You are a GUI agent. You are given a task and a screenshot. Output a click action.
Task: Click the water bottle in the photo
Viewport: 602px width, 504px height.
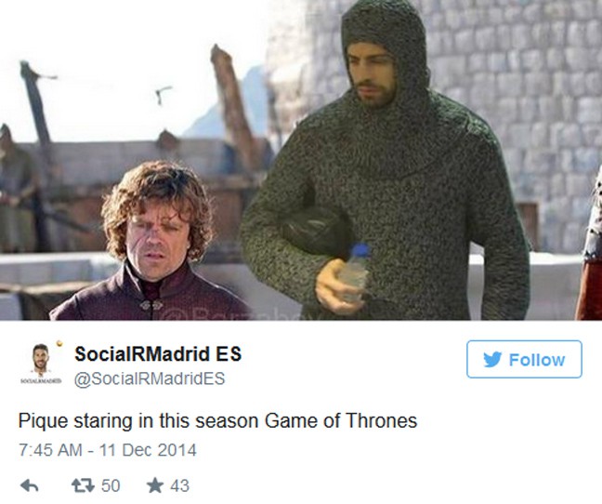(355, 273)
